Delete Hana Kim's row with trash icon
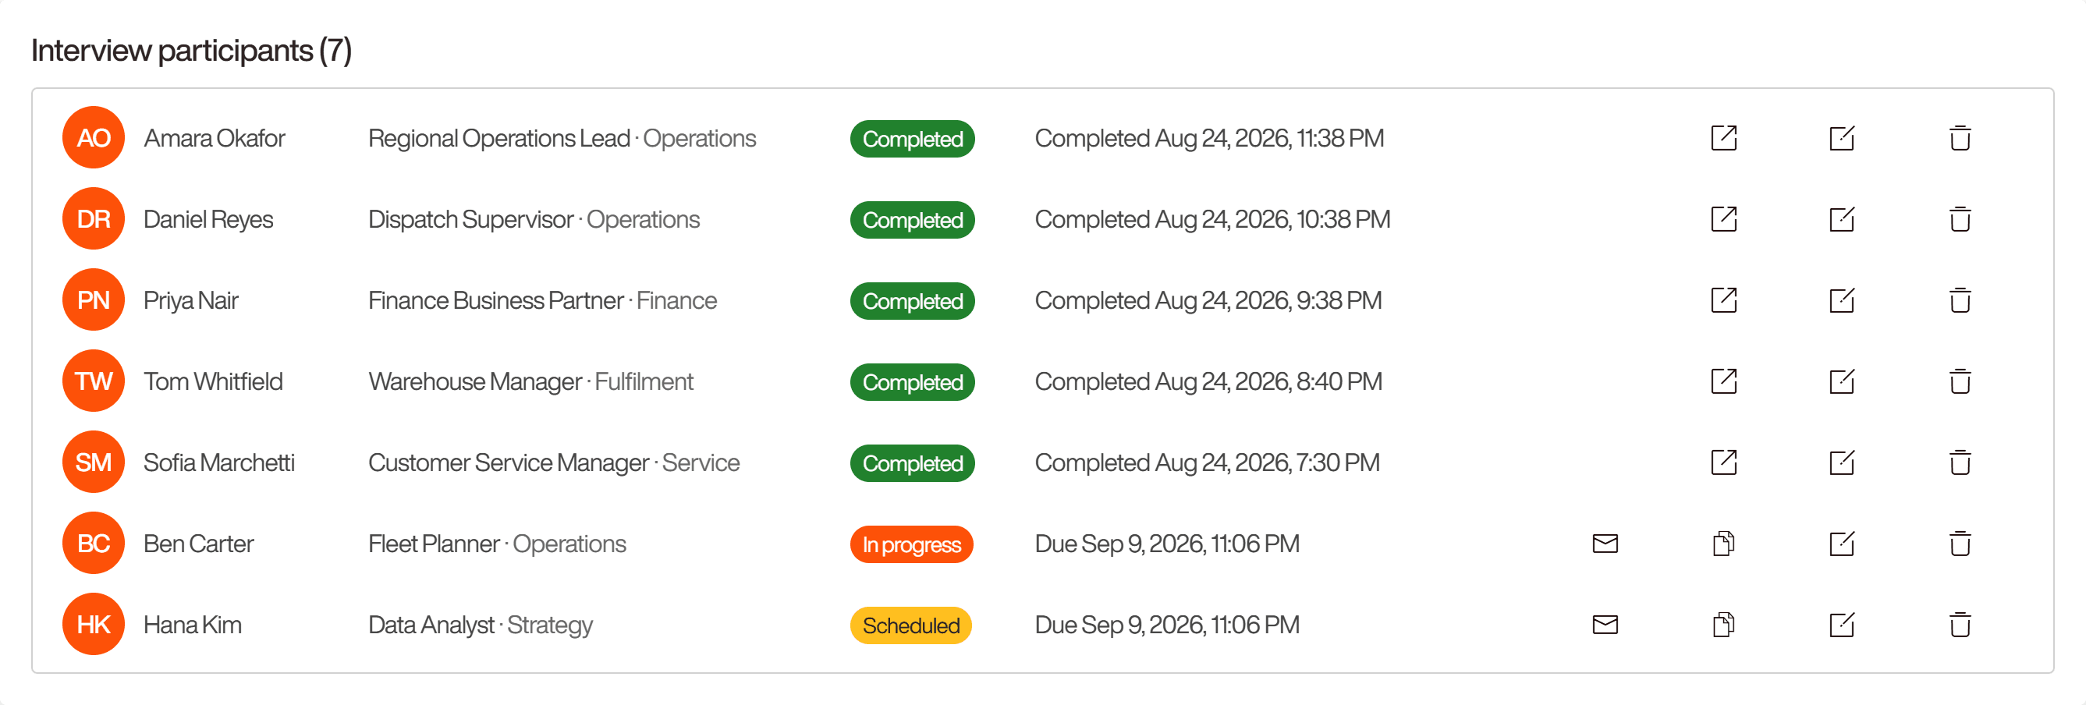The image size is (2086, 705). pyautogui.click(x=1960, y=624)
